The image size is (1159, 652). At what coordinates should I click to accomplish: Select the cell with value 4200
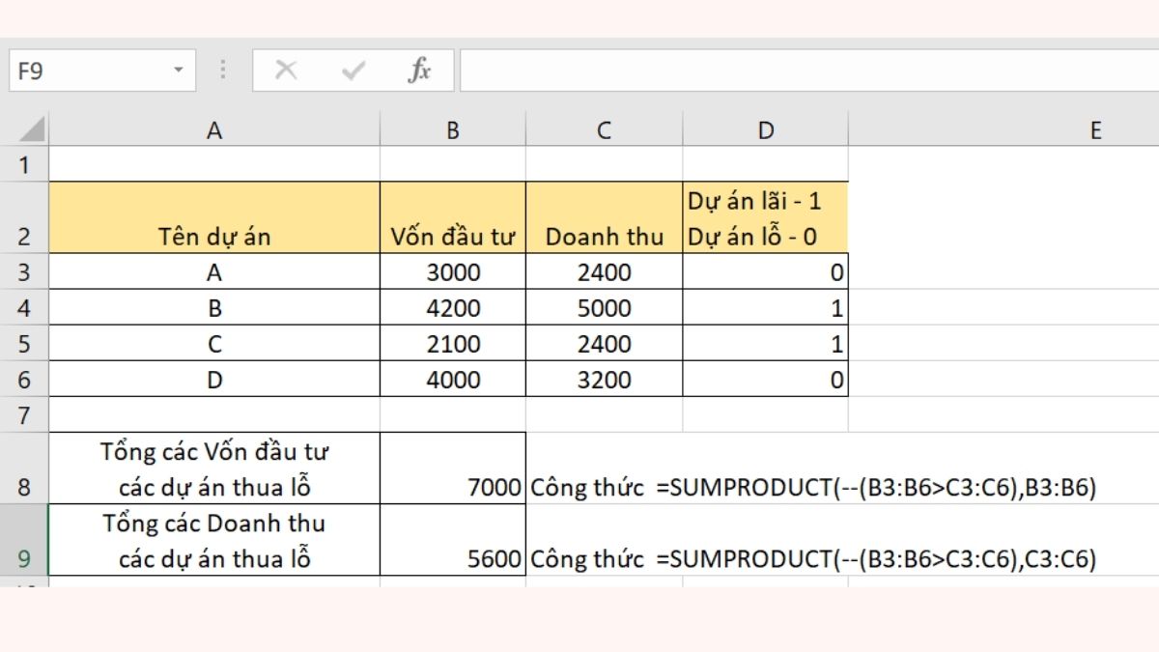452,307
